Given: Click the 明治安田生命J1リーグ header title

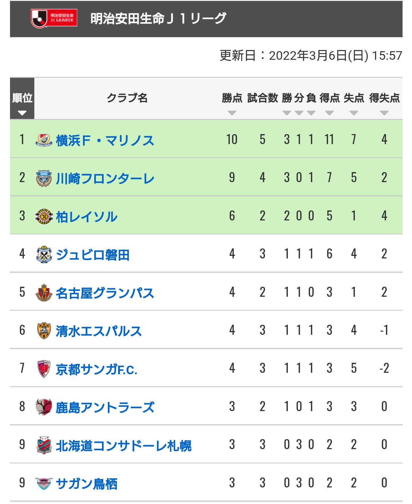Looking at the screenshot, I should [x=158, y=19].
